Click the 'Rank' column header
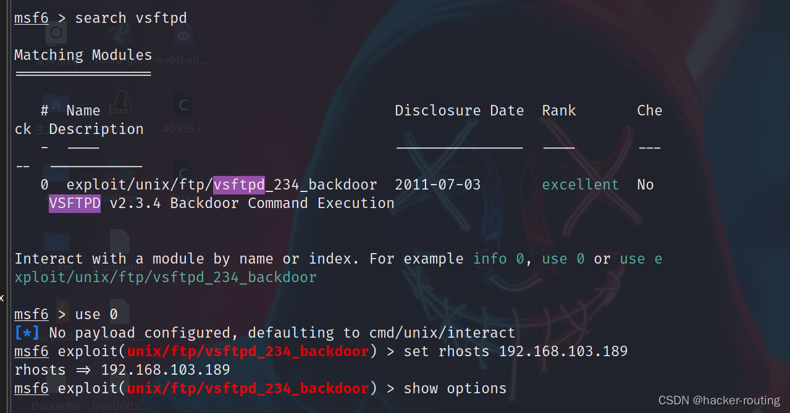 point(559,111)
